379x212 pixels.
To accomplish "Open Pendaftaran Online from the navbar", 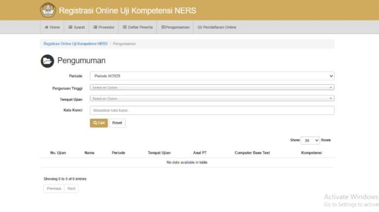I will pyautogui.click(x=217, y=27).
